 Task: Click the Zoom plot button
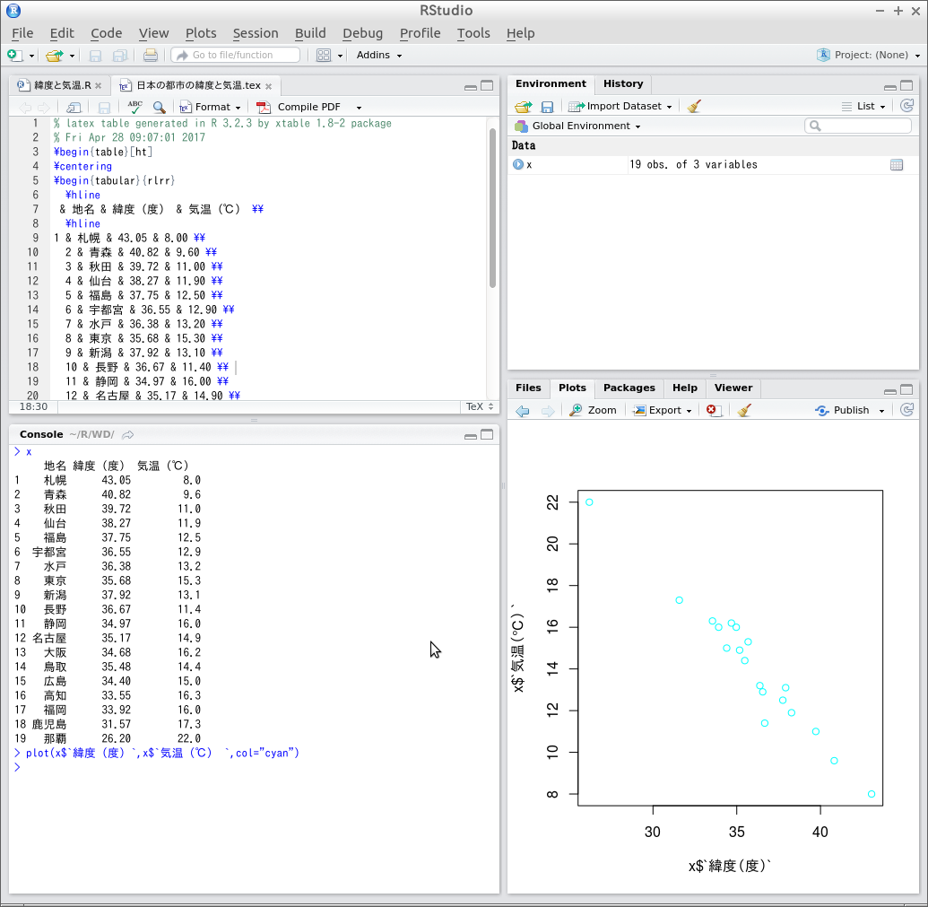click(593, 410)
